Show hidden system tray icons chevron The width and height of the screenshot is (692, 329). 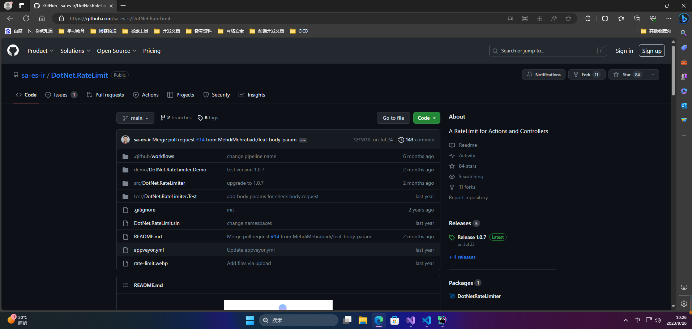[626, 320]
